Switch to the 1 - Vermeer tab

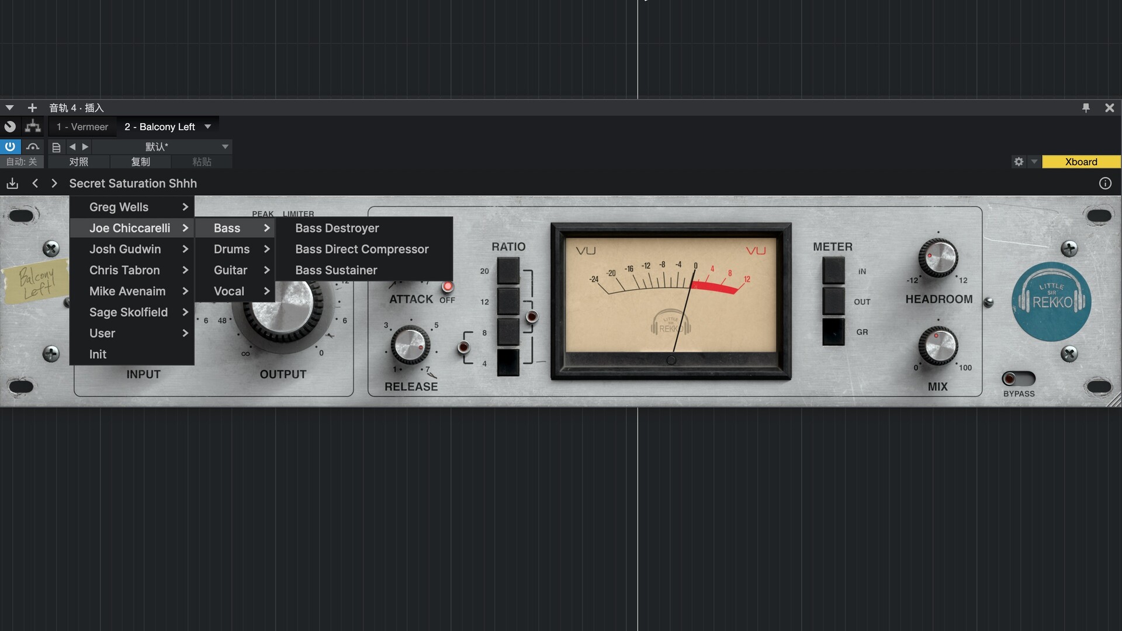click(82, 127)
